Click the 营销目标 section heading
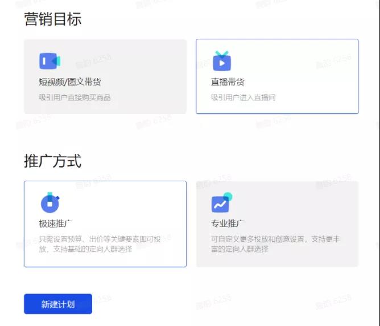 click(52, 19)
